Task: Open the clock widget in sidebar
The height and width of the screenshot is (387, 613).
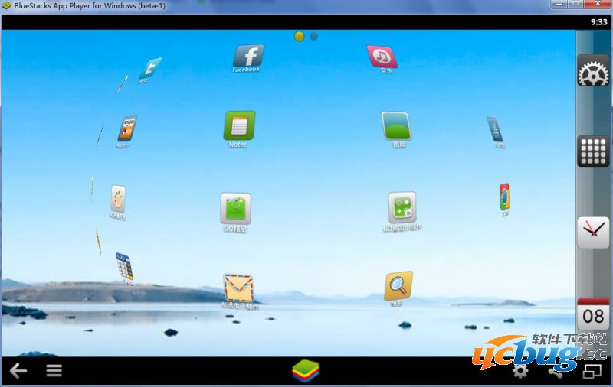Action: coord(592,232)
